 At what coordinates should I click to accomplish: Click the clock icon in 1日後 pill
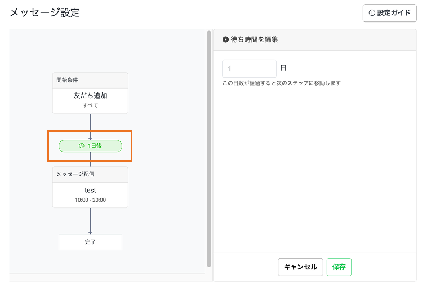point(82,146)
